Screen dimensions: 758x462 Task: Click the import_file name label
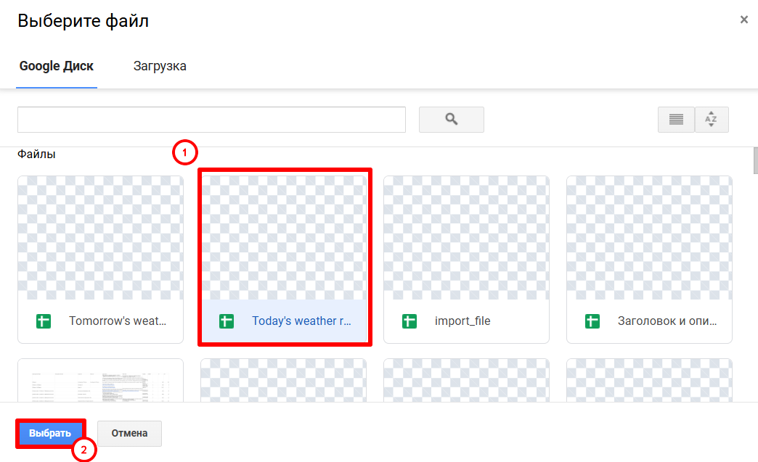462,321
